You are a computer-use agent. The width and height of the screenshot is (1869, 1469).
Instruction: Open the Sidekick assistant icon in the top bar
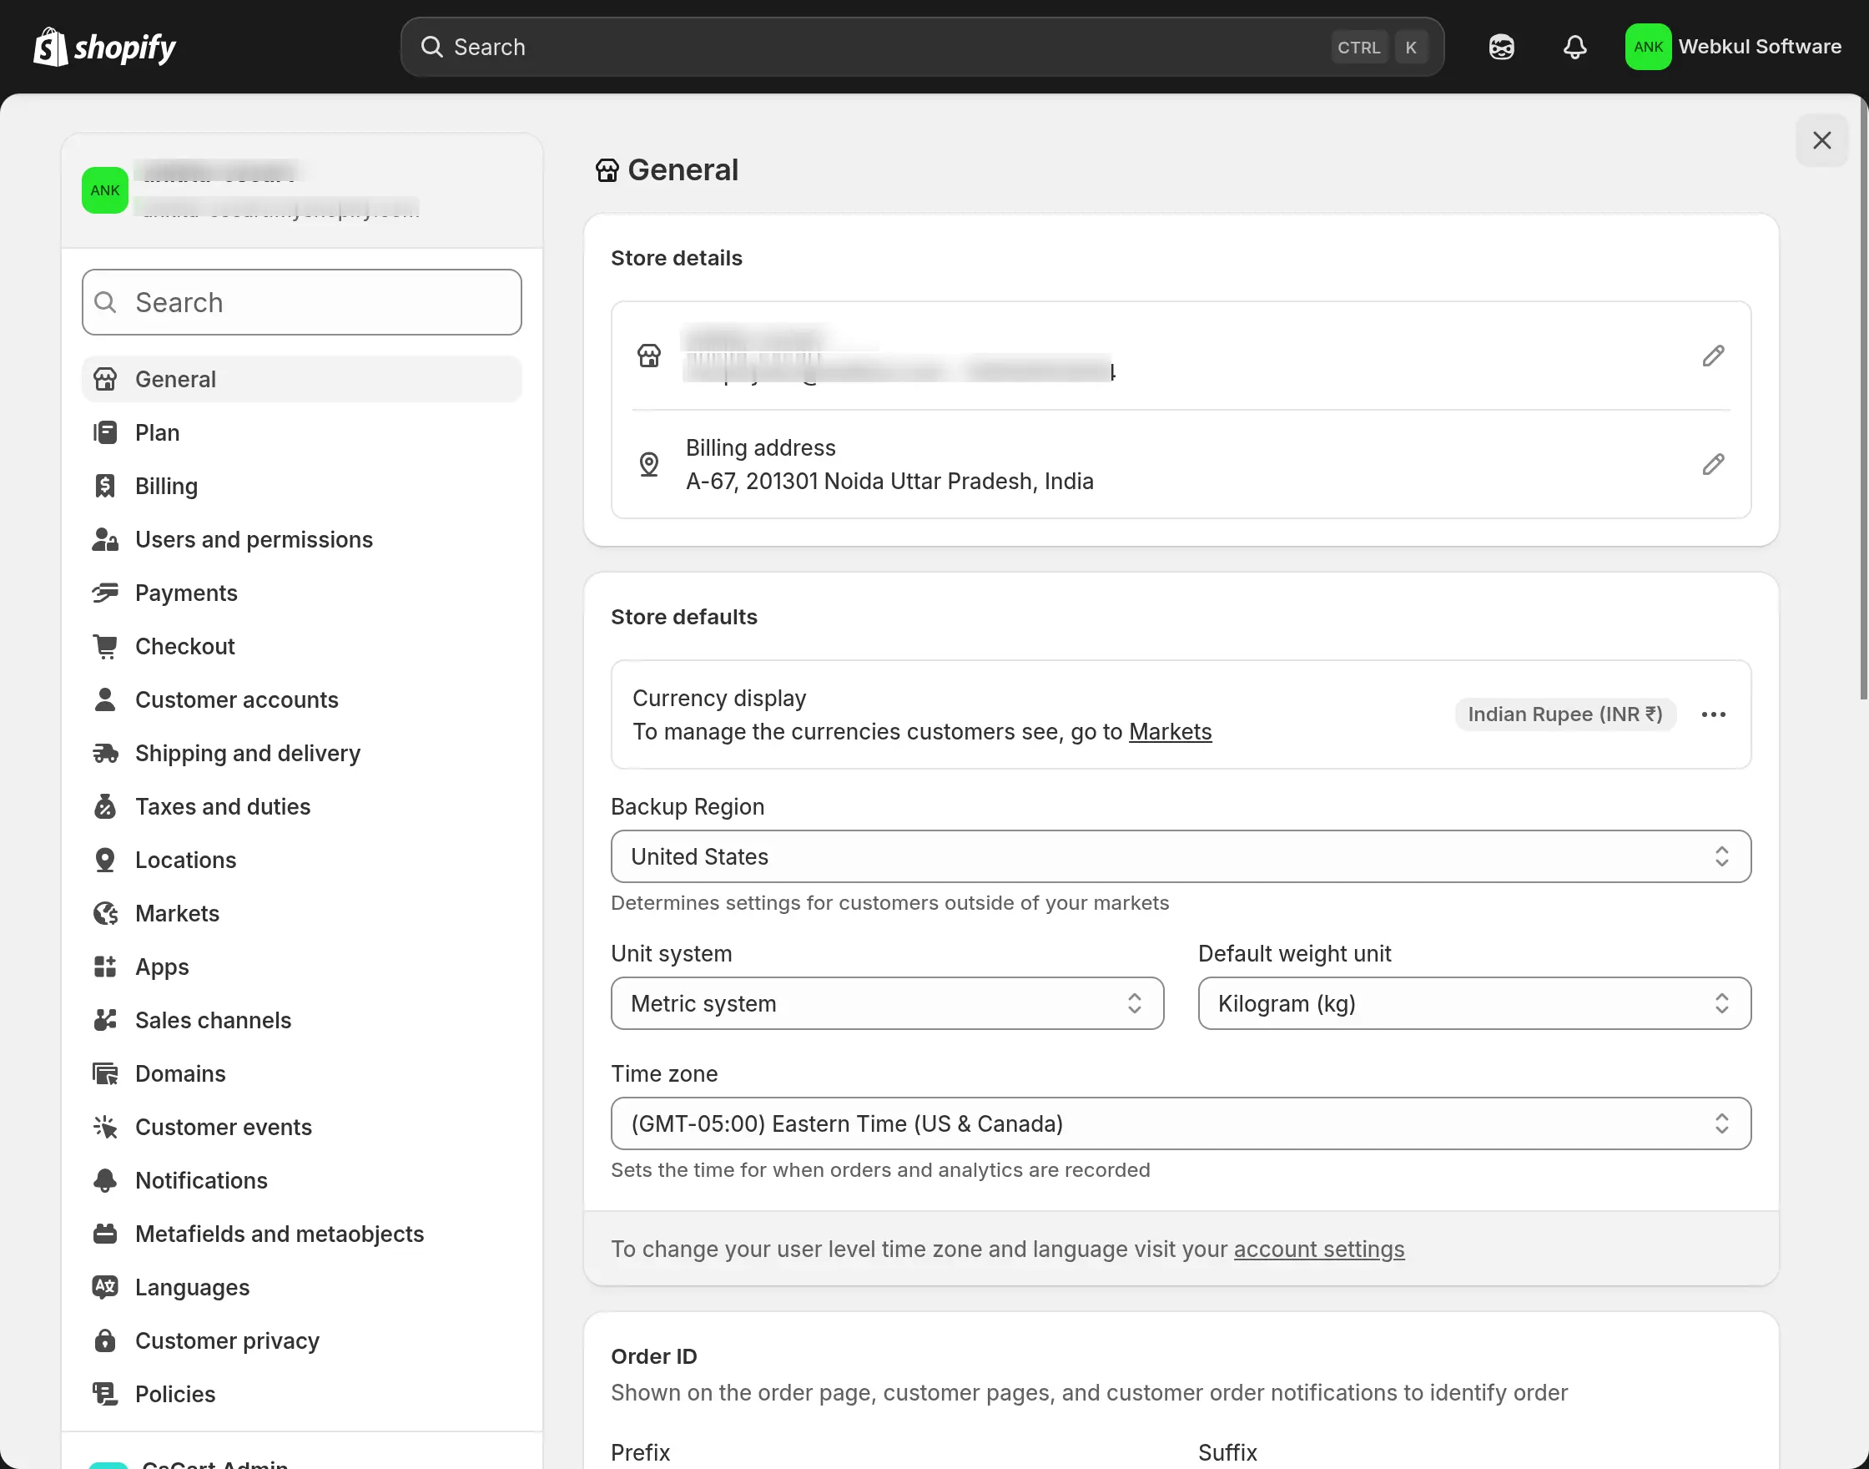point(1501,47)
